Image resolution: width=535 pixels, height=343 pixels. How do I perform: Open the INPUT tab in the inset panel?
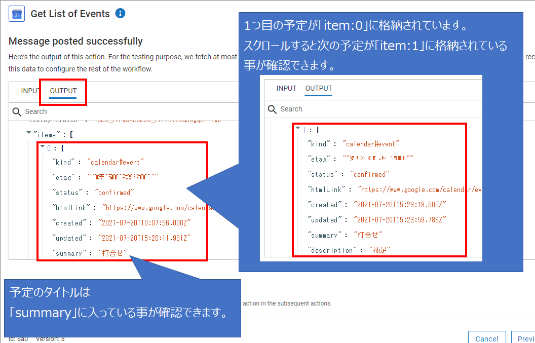tap(286, 88)
